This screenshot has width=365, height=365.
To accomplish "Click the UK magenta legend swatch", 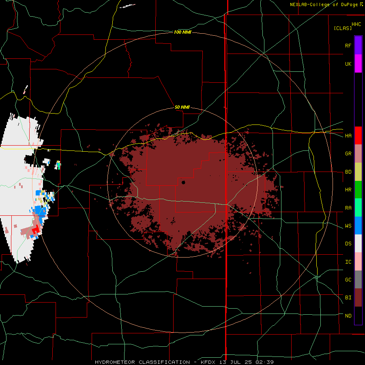I will click(x=358, y=64).
